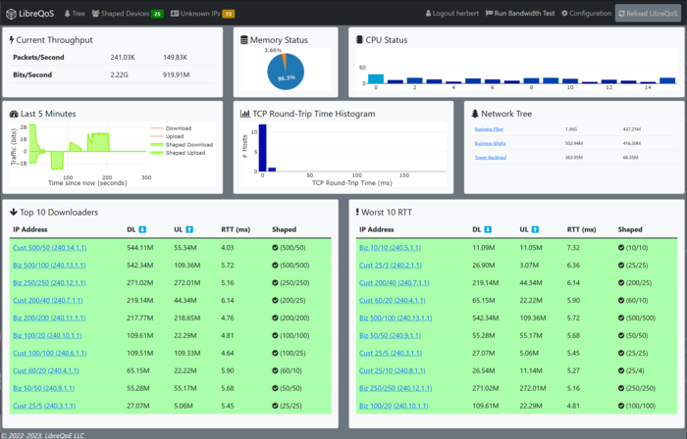Click the 2.22G Bits/Second value

click(x=119, y=74)
